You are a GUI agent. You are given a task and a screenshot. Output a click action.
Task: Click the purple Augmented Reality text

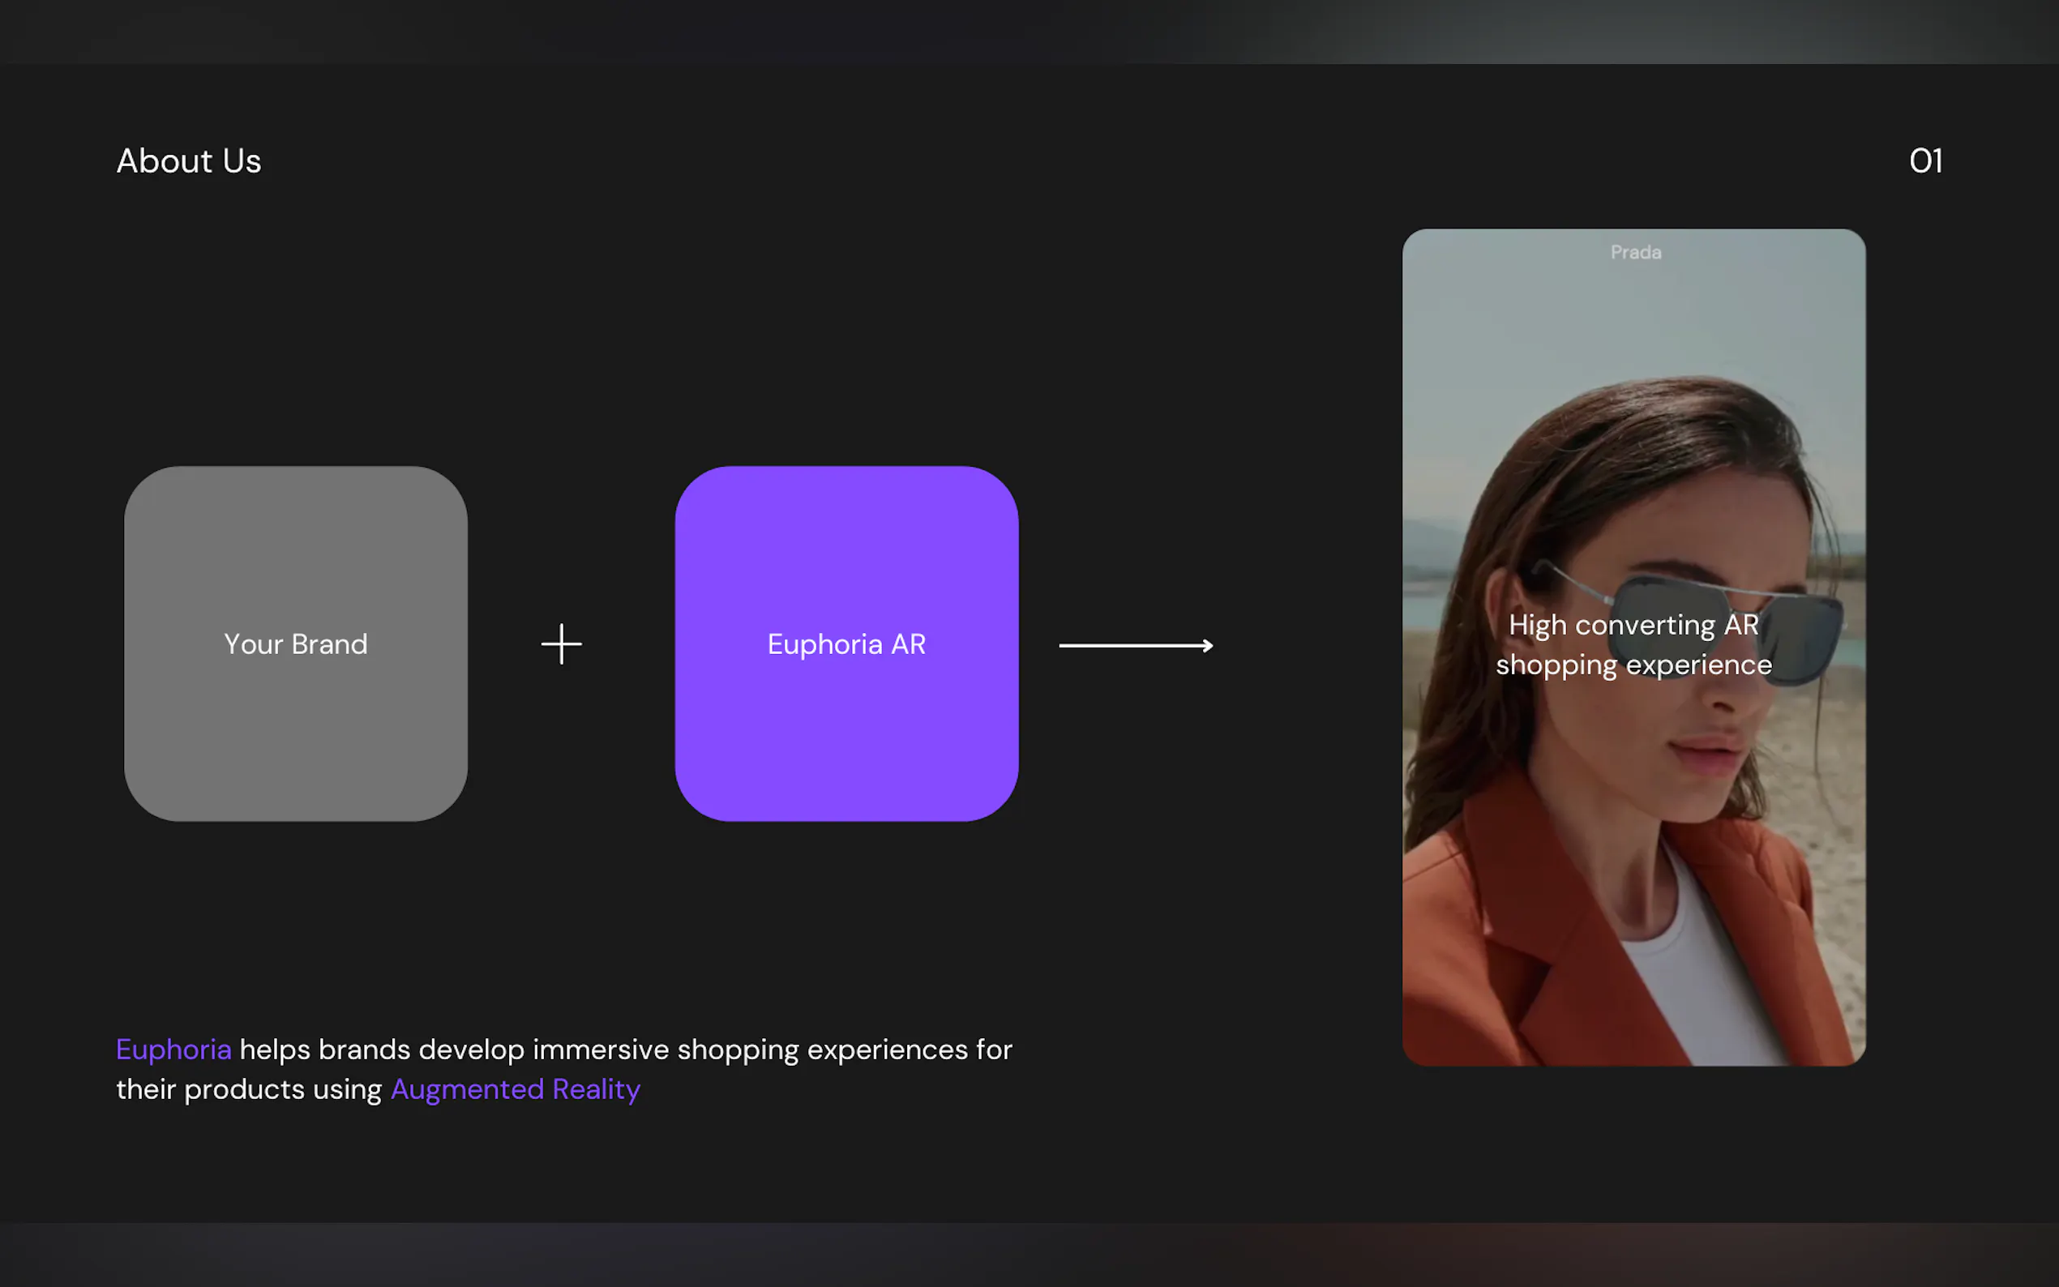(515, 1089)
